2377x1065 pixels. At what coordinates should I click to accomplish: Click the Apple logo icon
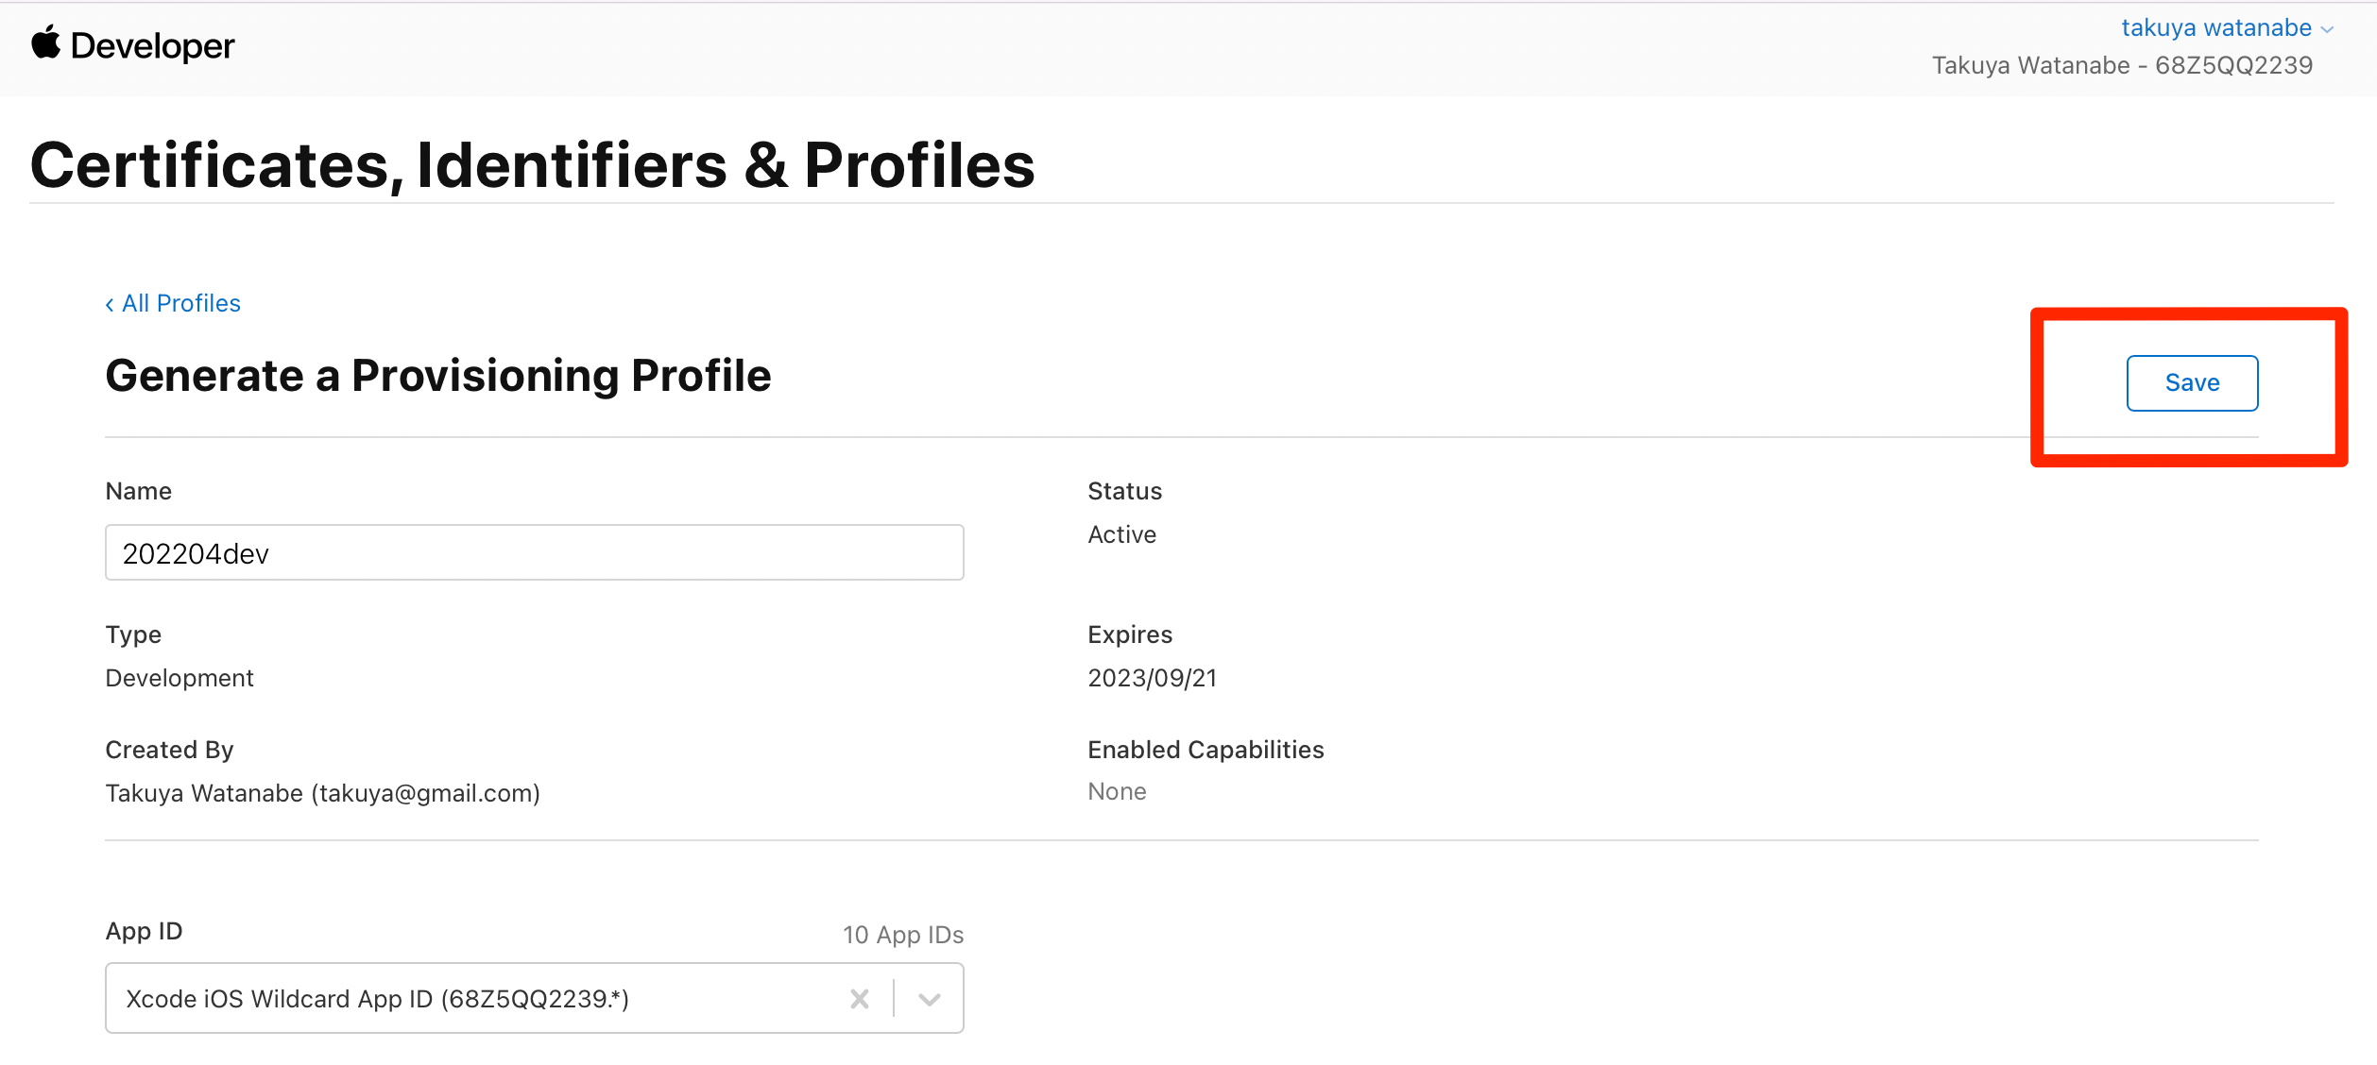pyautogui.click(x=45, y=43)
